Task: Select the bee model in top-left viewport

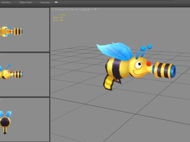Action: 11,32
